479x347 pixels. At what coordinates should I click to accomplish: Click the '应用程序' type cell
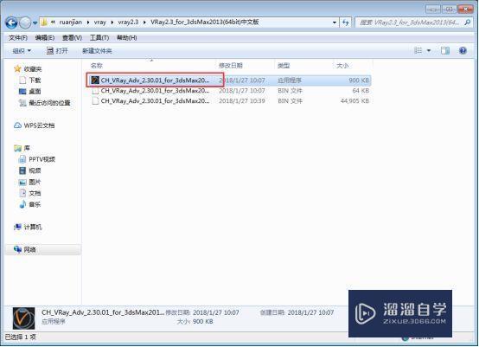(x=289, y=80)
